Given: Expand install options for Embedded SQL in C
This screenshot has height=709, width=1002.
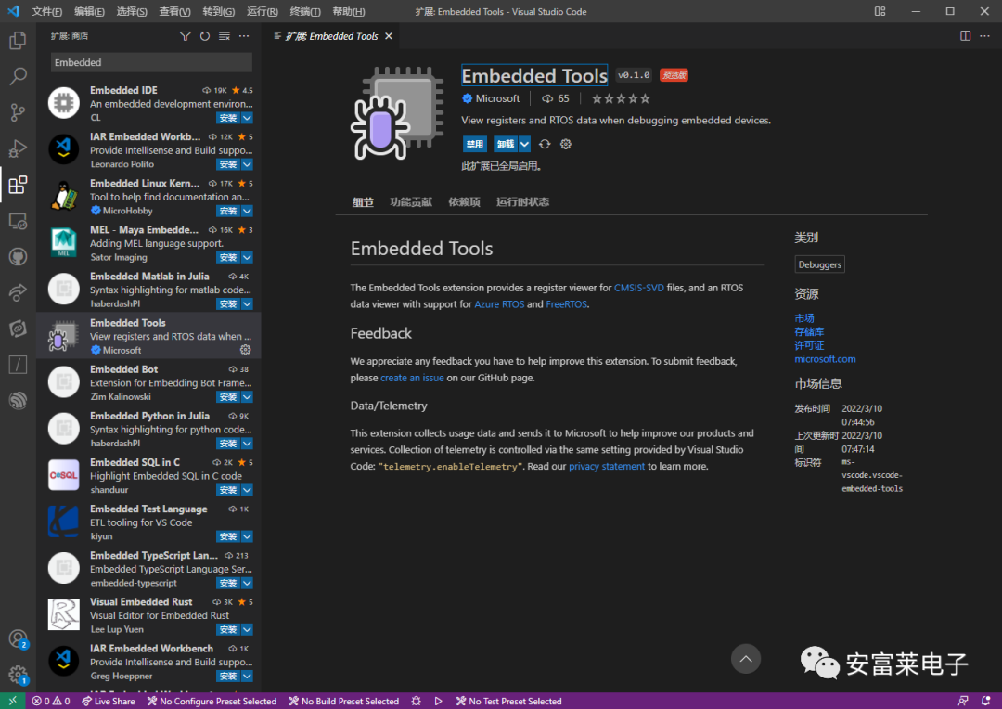Looking at the screenshot, I should coord(248,490).
